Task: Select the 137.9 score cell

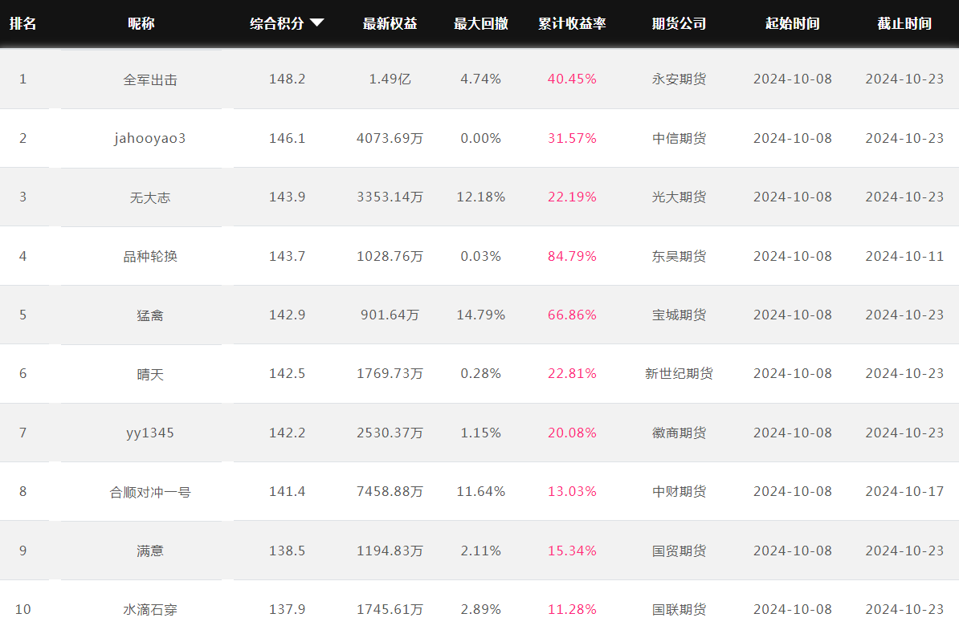Action: click(x=287, y=609)
